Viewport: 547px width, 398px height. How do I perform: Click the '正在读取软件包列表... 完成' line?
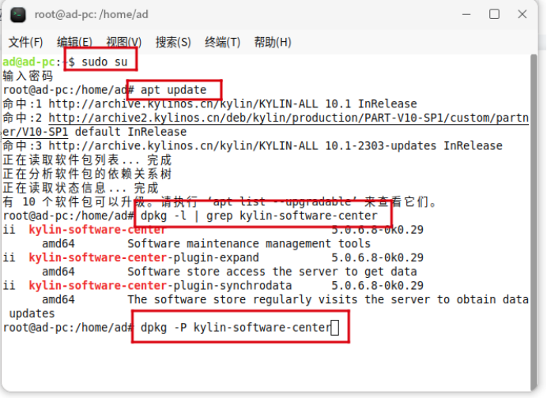click(87, 160)
